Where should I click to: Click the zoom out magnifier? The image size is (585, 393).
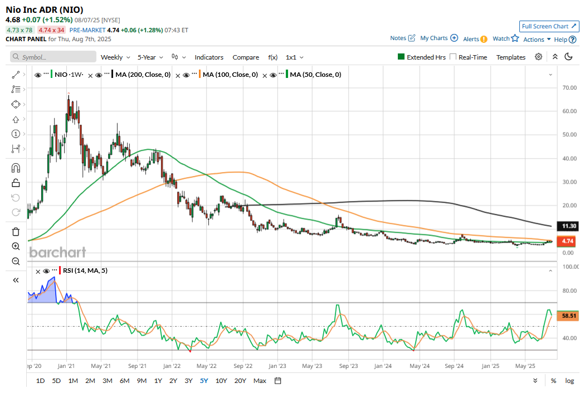[16, 262]
